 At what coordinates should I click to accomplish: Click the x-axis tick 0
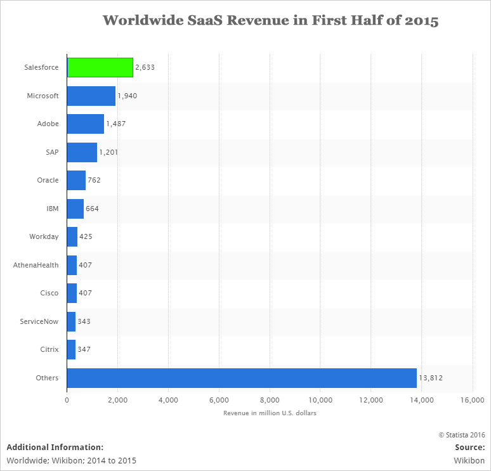pyautogui.click(x=67, y=400)
